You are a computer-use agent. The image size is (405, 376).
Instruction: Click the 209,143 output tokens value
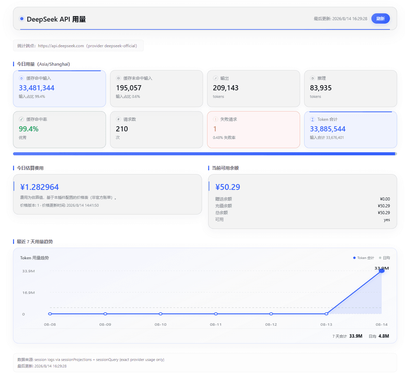(226, 88)
